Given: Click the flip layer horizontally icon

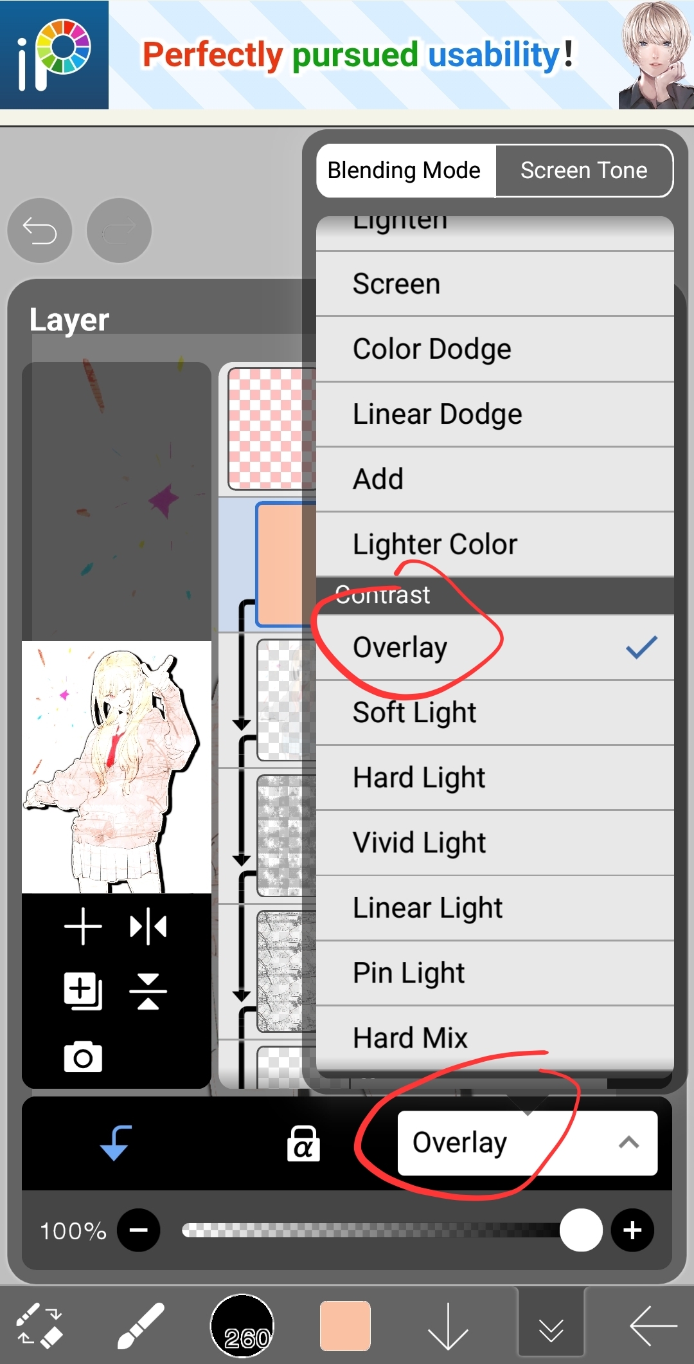Looking at the screenshot, I should 148,927.
